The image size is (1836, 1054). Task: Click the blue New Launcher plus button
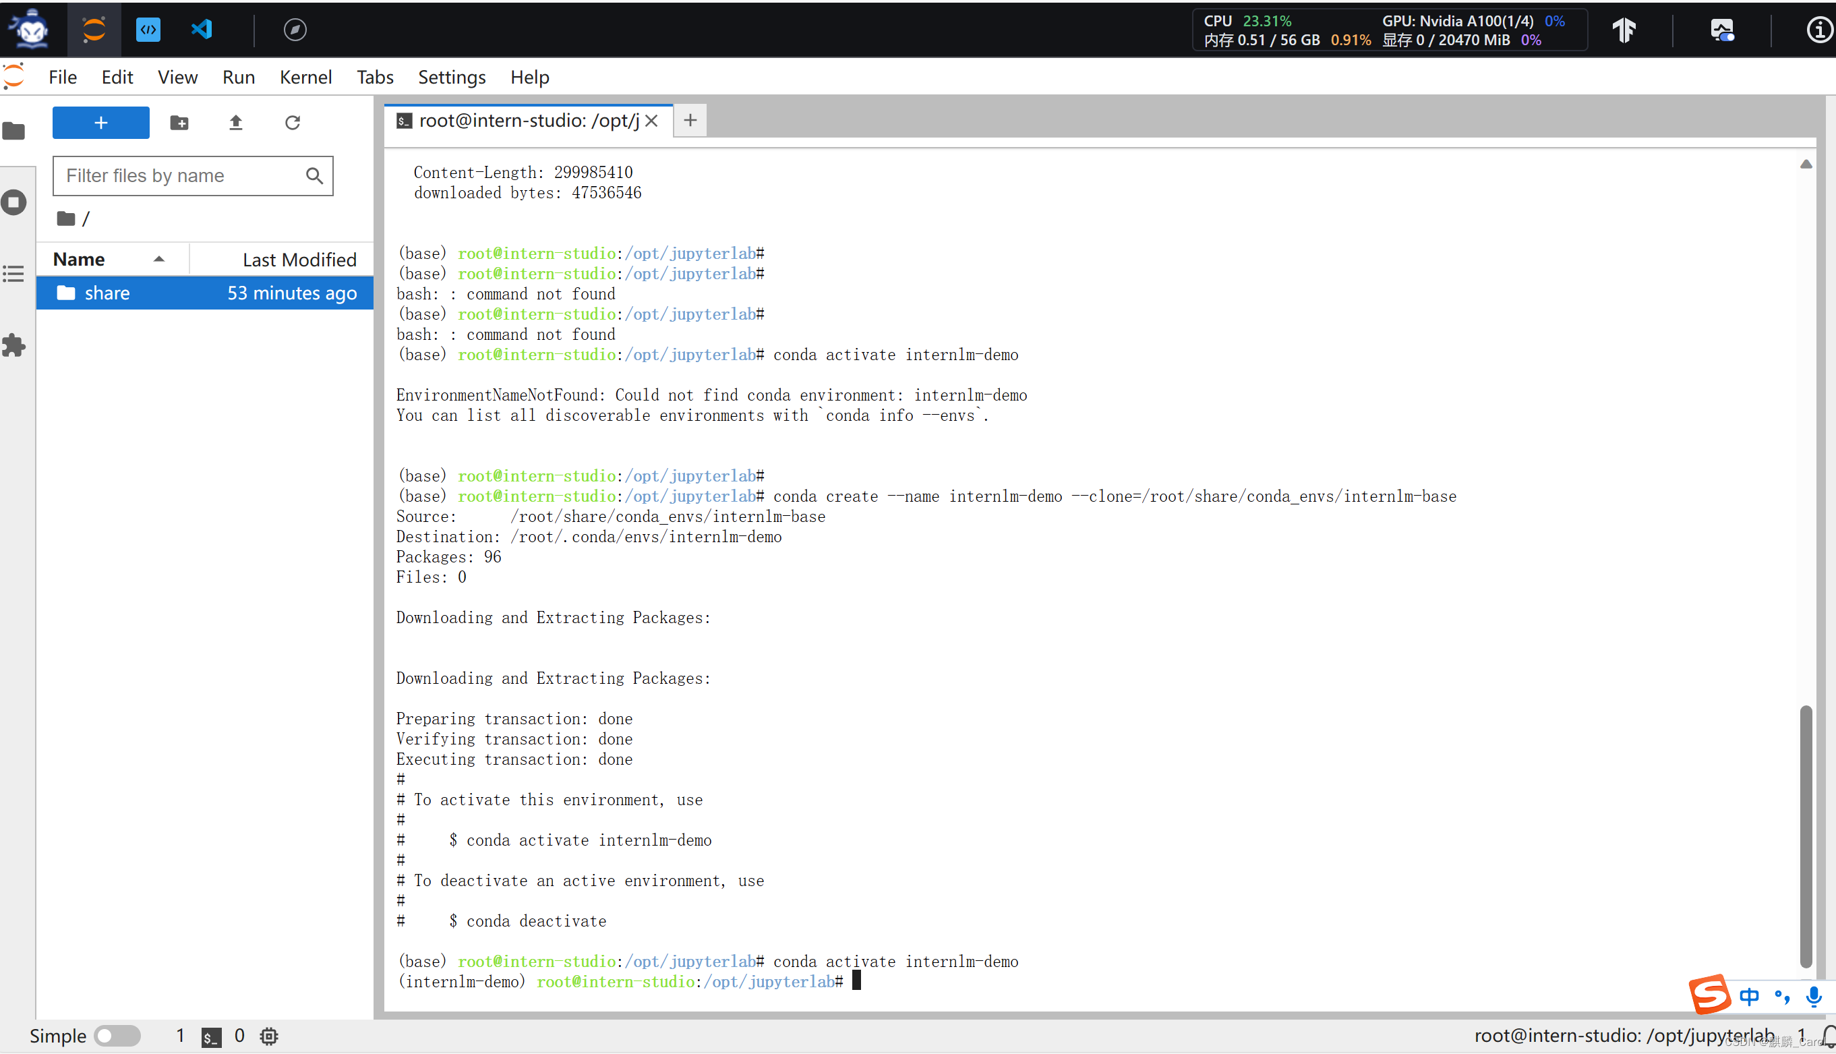[x=100, y=122]
